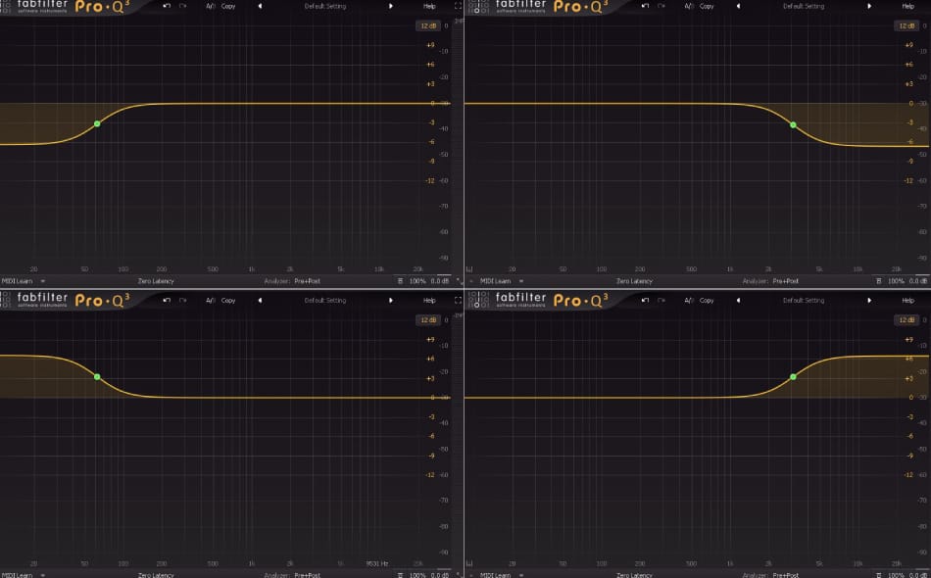
Task: Click Redo in the top-left Pro-Q 3 window
Action: tap(183, 6)
